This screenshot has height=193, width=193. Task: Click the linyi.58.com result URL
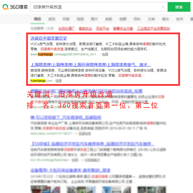(x=50, y=160)
